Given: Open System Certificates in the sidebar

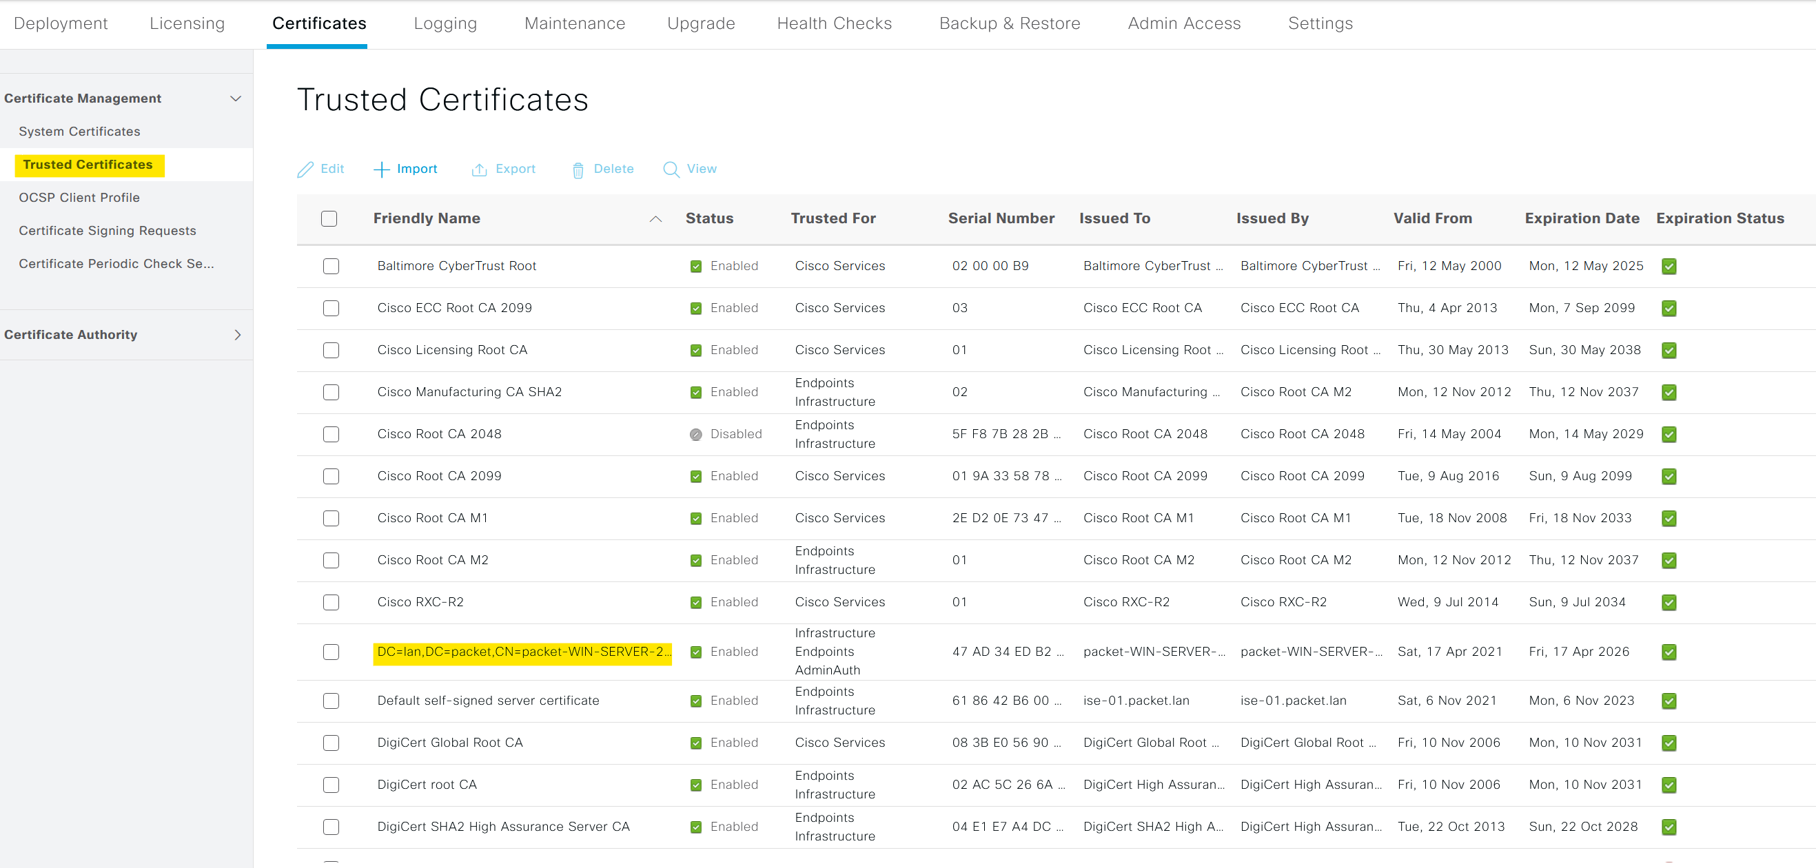Looking at the screenshot, I should [x=79, y=131].
